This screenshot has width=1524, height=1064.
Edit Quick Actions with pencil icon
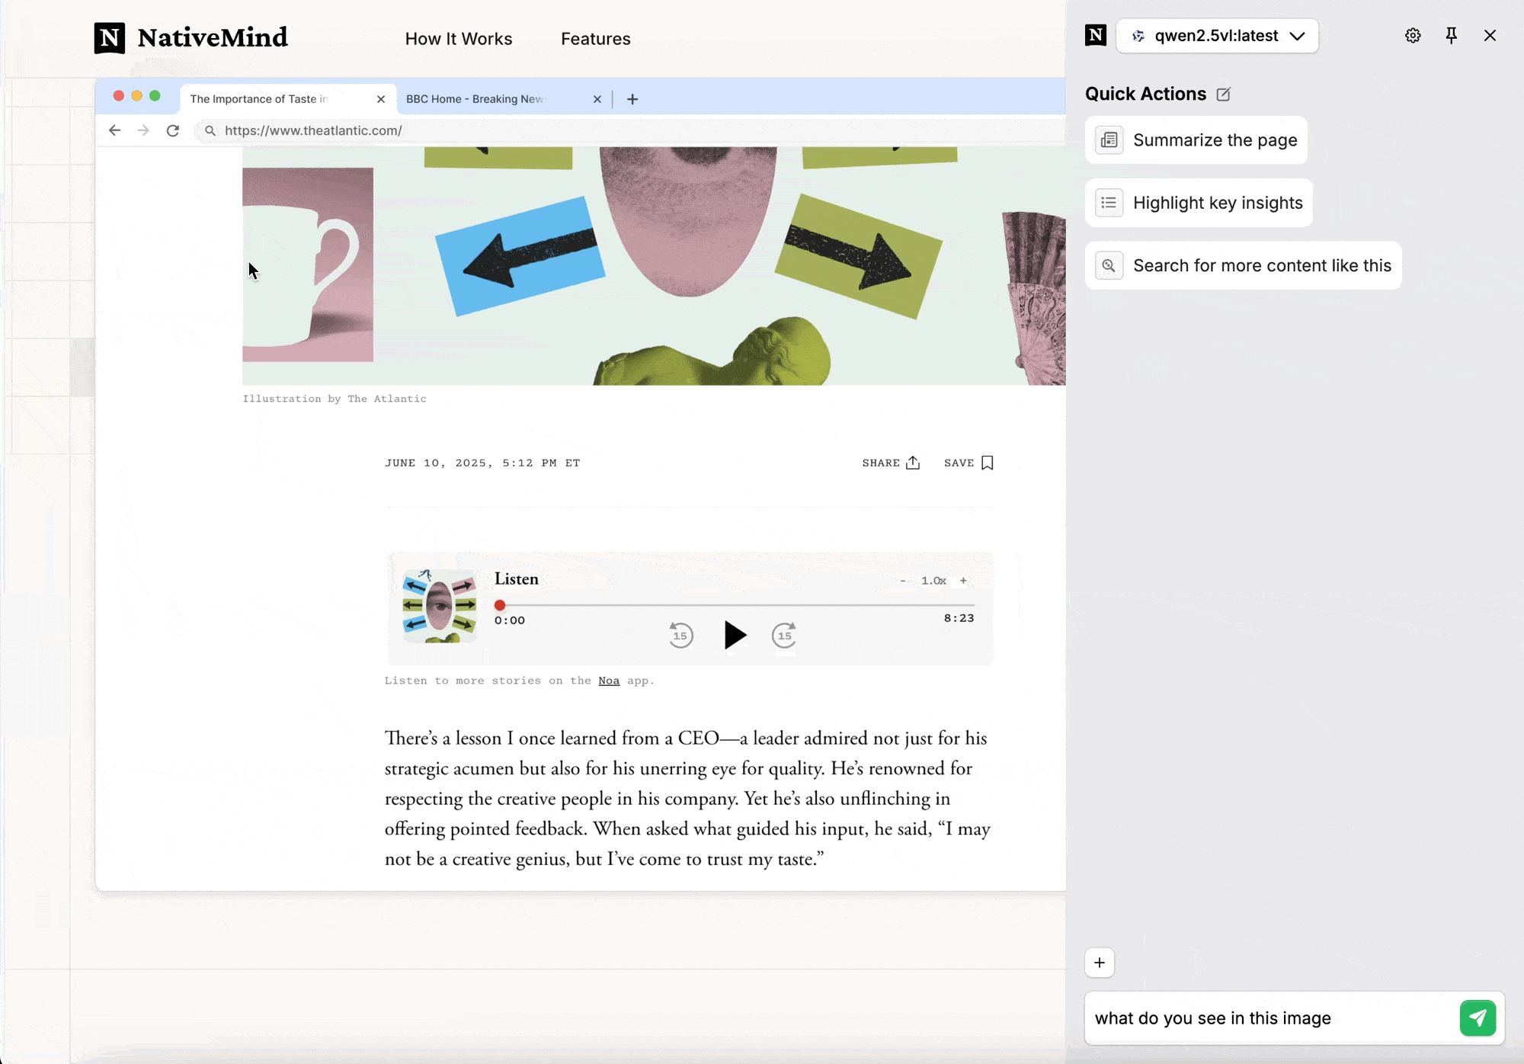point(1224,95)
